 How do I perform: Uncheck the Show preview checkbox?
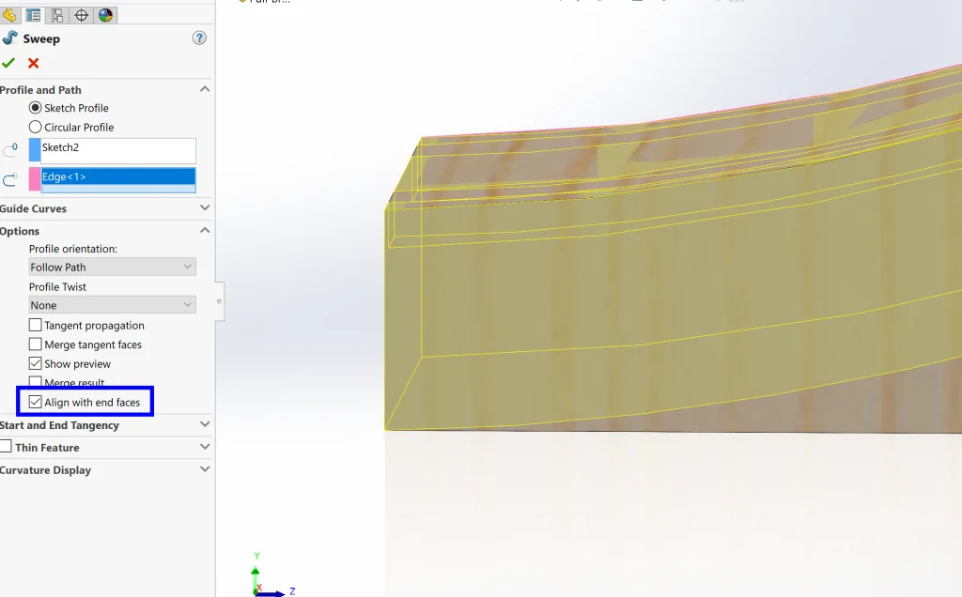click(x=36, y=363)
